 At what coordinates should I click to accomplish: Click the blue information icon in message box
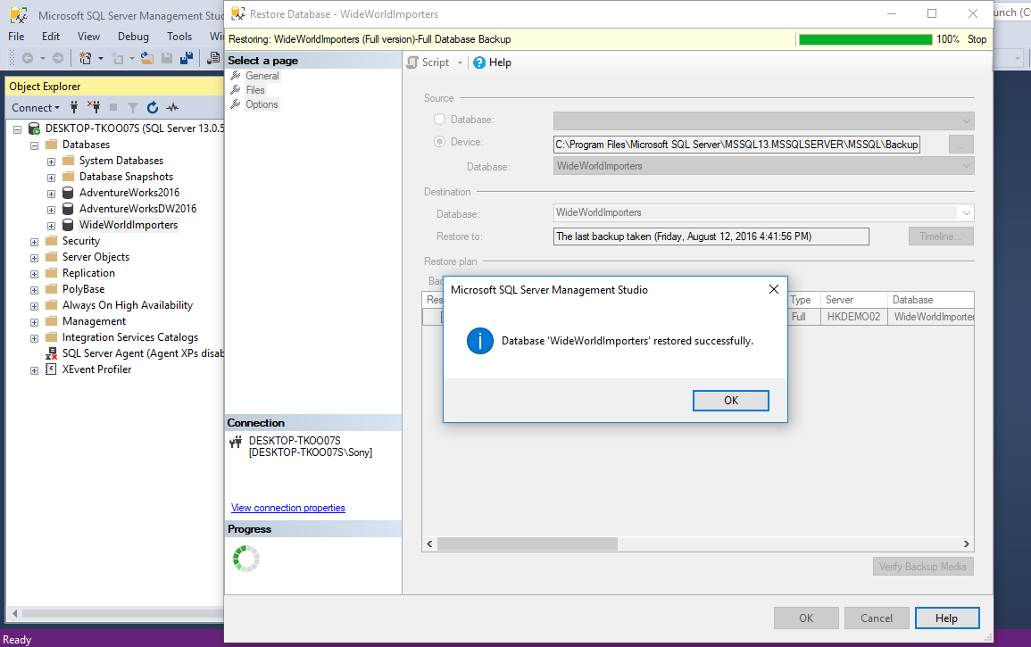pyautogui.click(x=480, y=341)
